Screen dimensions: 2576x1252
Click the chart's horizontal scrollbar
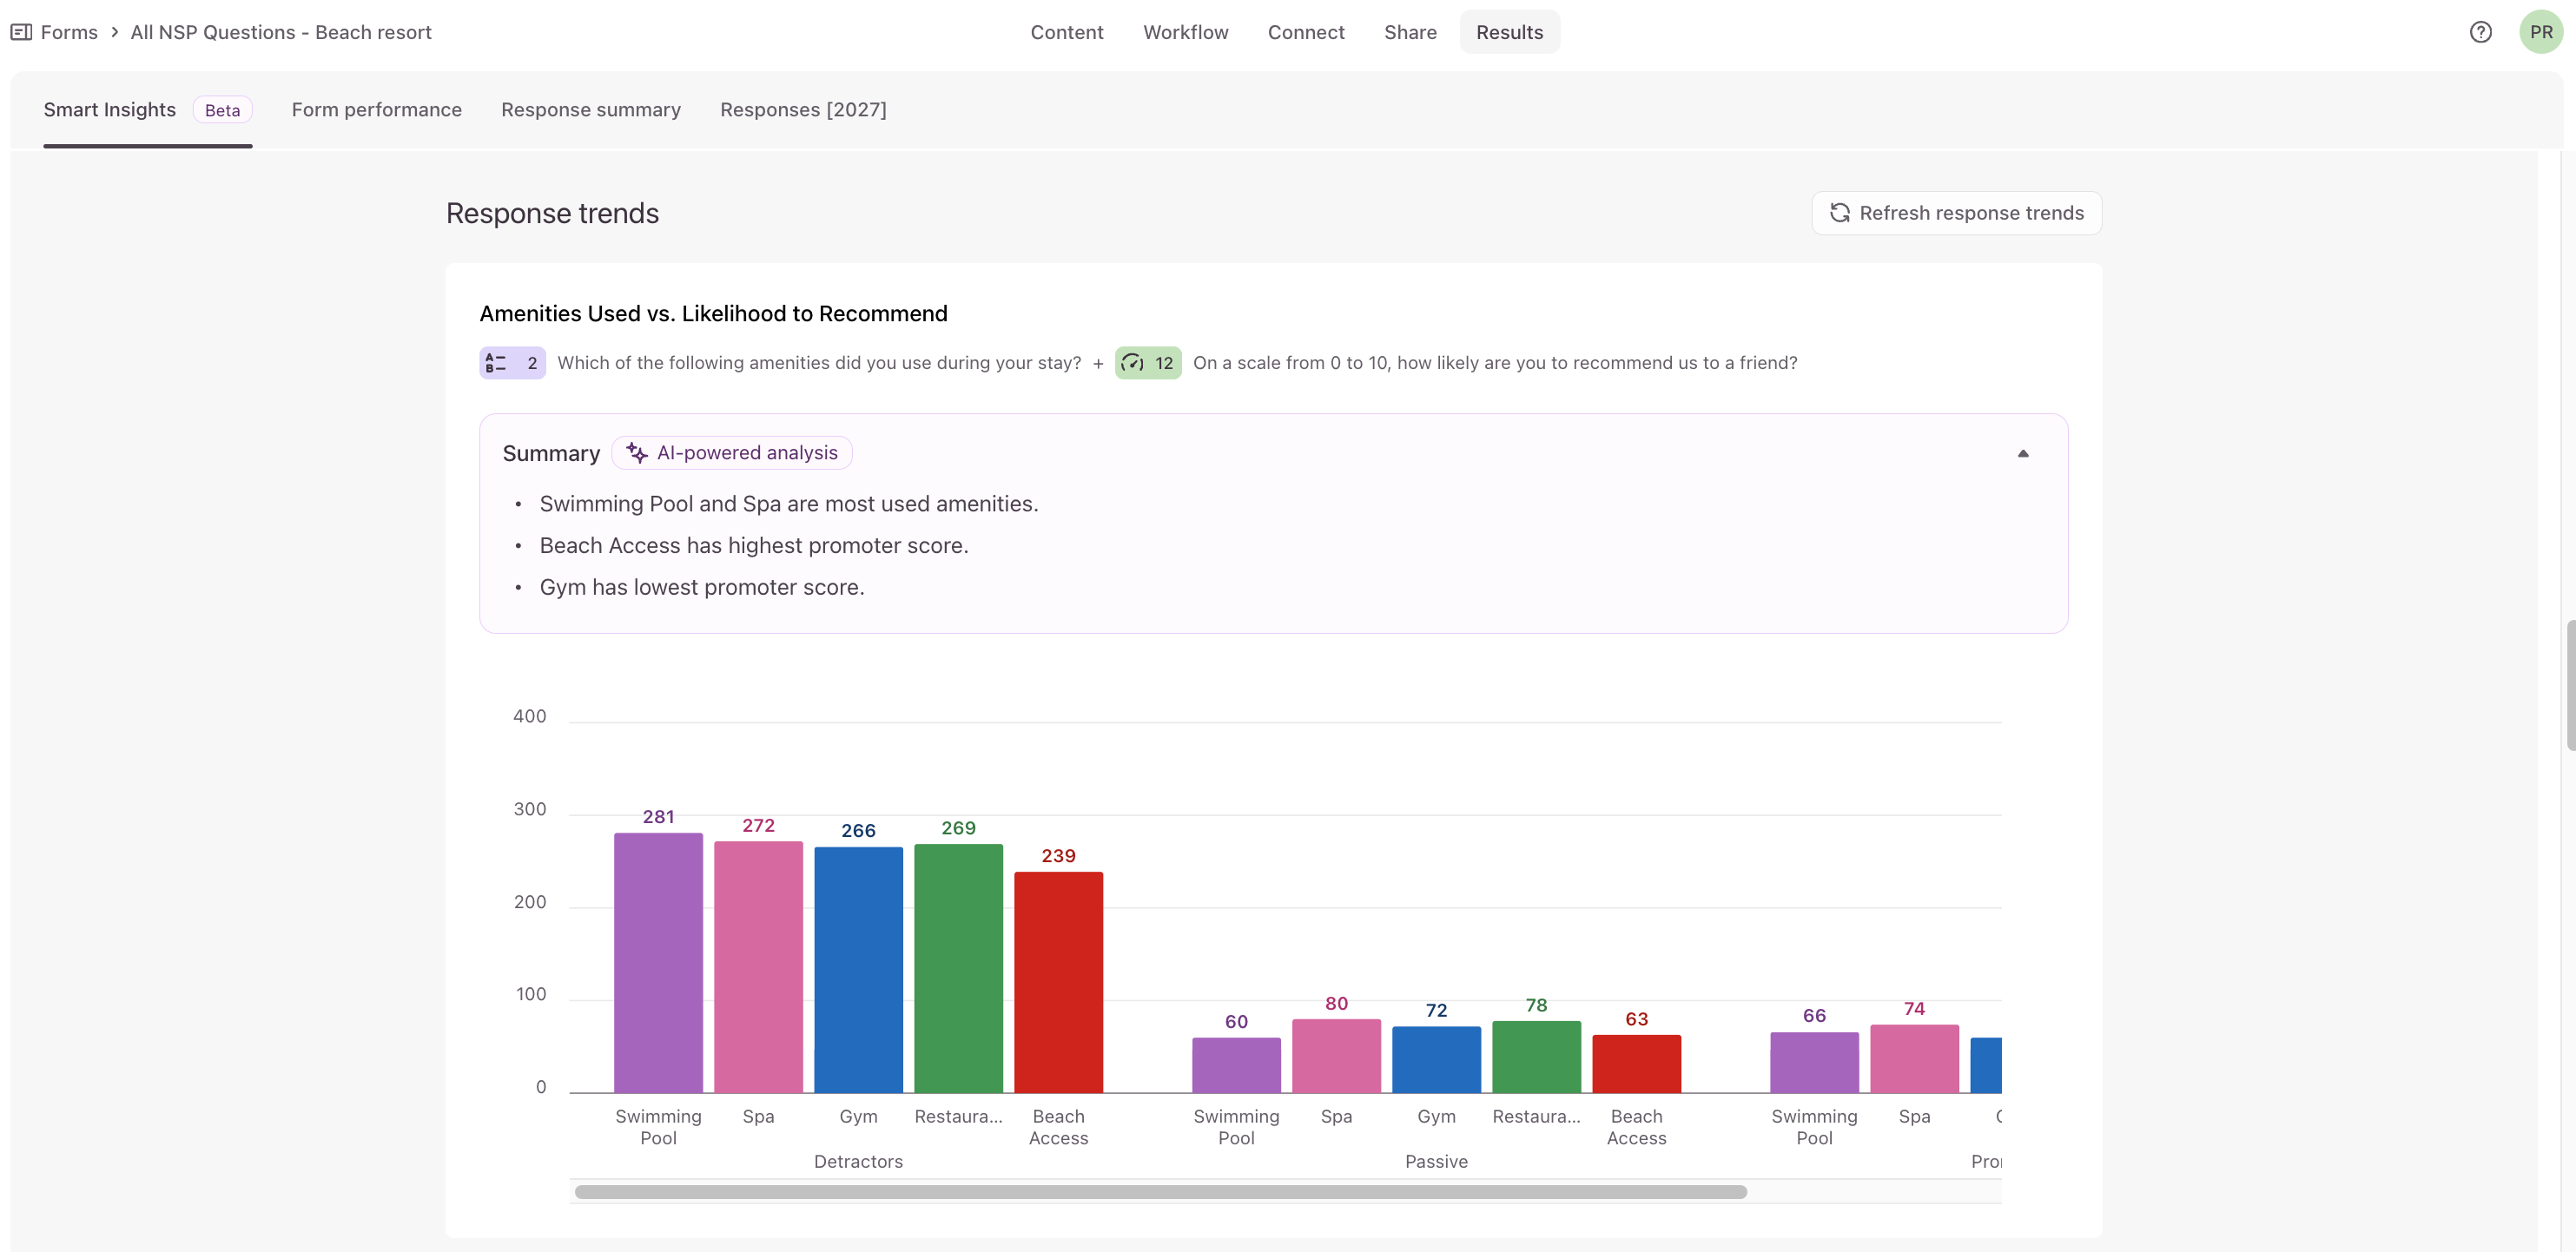coord(1160,1192)
